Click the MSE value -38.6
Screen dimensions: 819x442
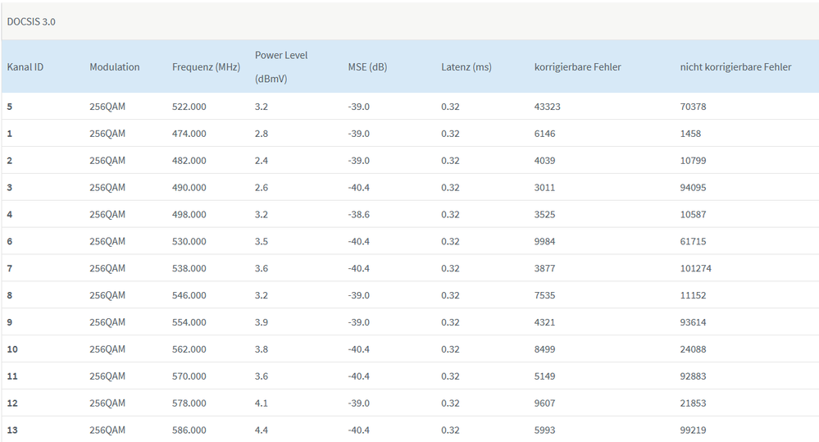point(358,215)
